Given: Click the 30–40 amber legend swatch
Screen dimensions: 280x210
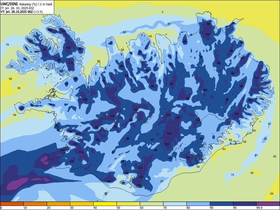Looking at the screenshot, I should point(82,204).
